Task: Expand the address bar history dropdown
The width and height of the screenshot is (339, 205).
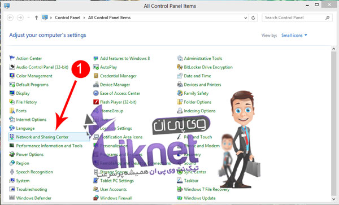Action: pyautogui.click(x=246, y=18)
